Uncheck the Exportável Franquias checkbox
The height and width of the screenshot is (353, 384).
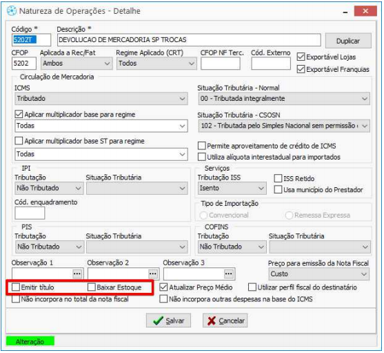tap(301, 69)
